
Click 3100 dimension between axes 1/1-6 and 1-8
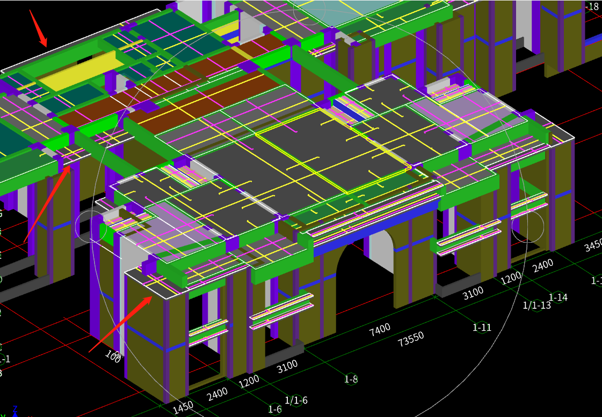(287, 367)
